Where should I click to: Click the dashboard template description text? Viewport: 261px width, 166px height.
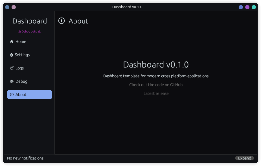click(156, 76)
